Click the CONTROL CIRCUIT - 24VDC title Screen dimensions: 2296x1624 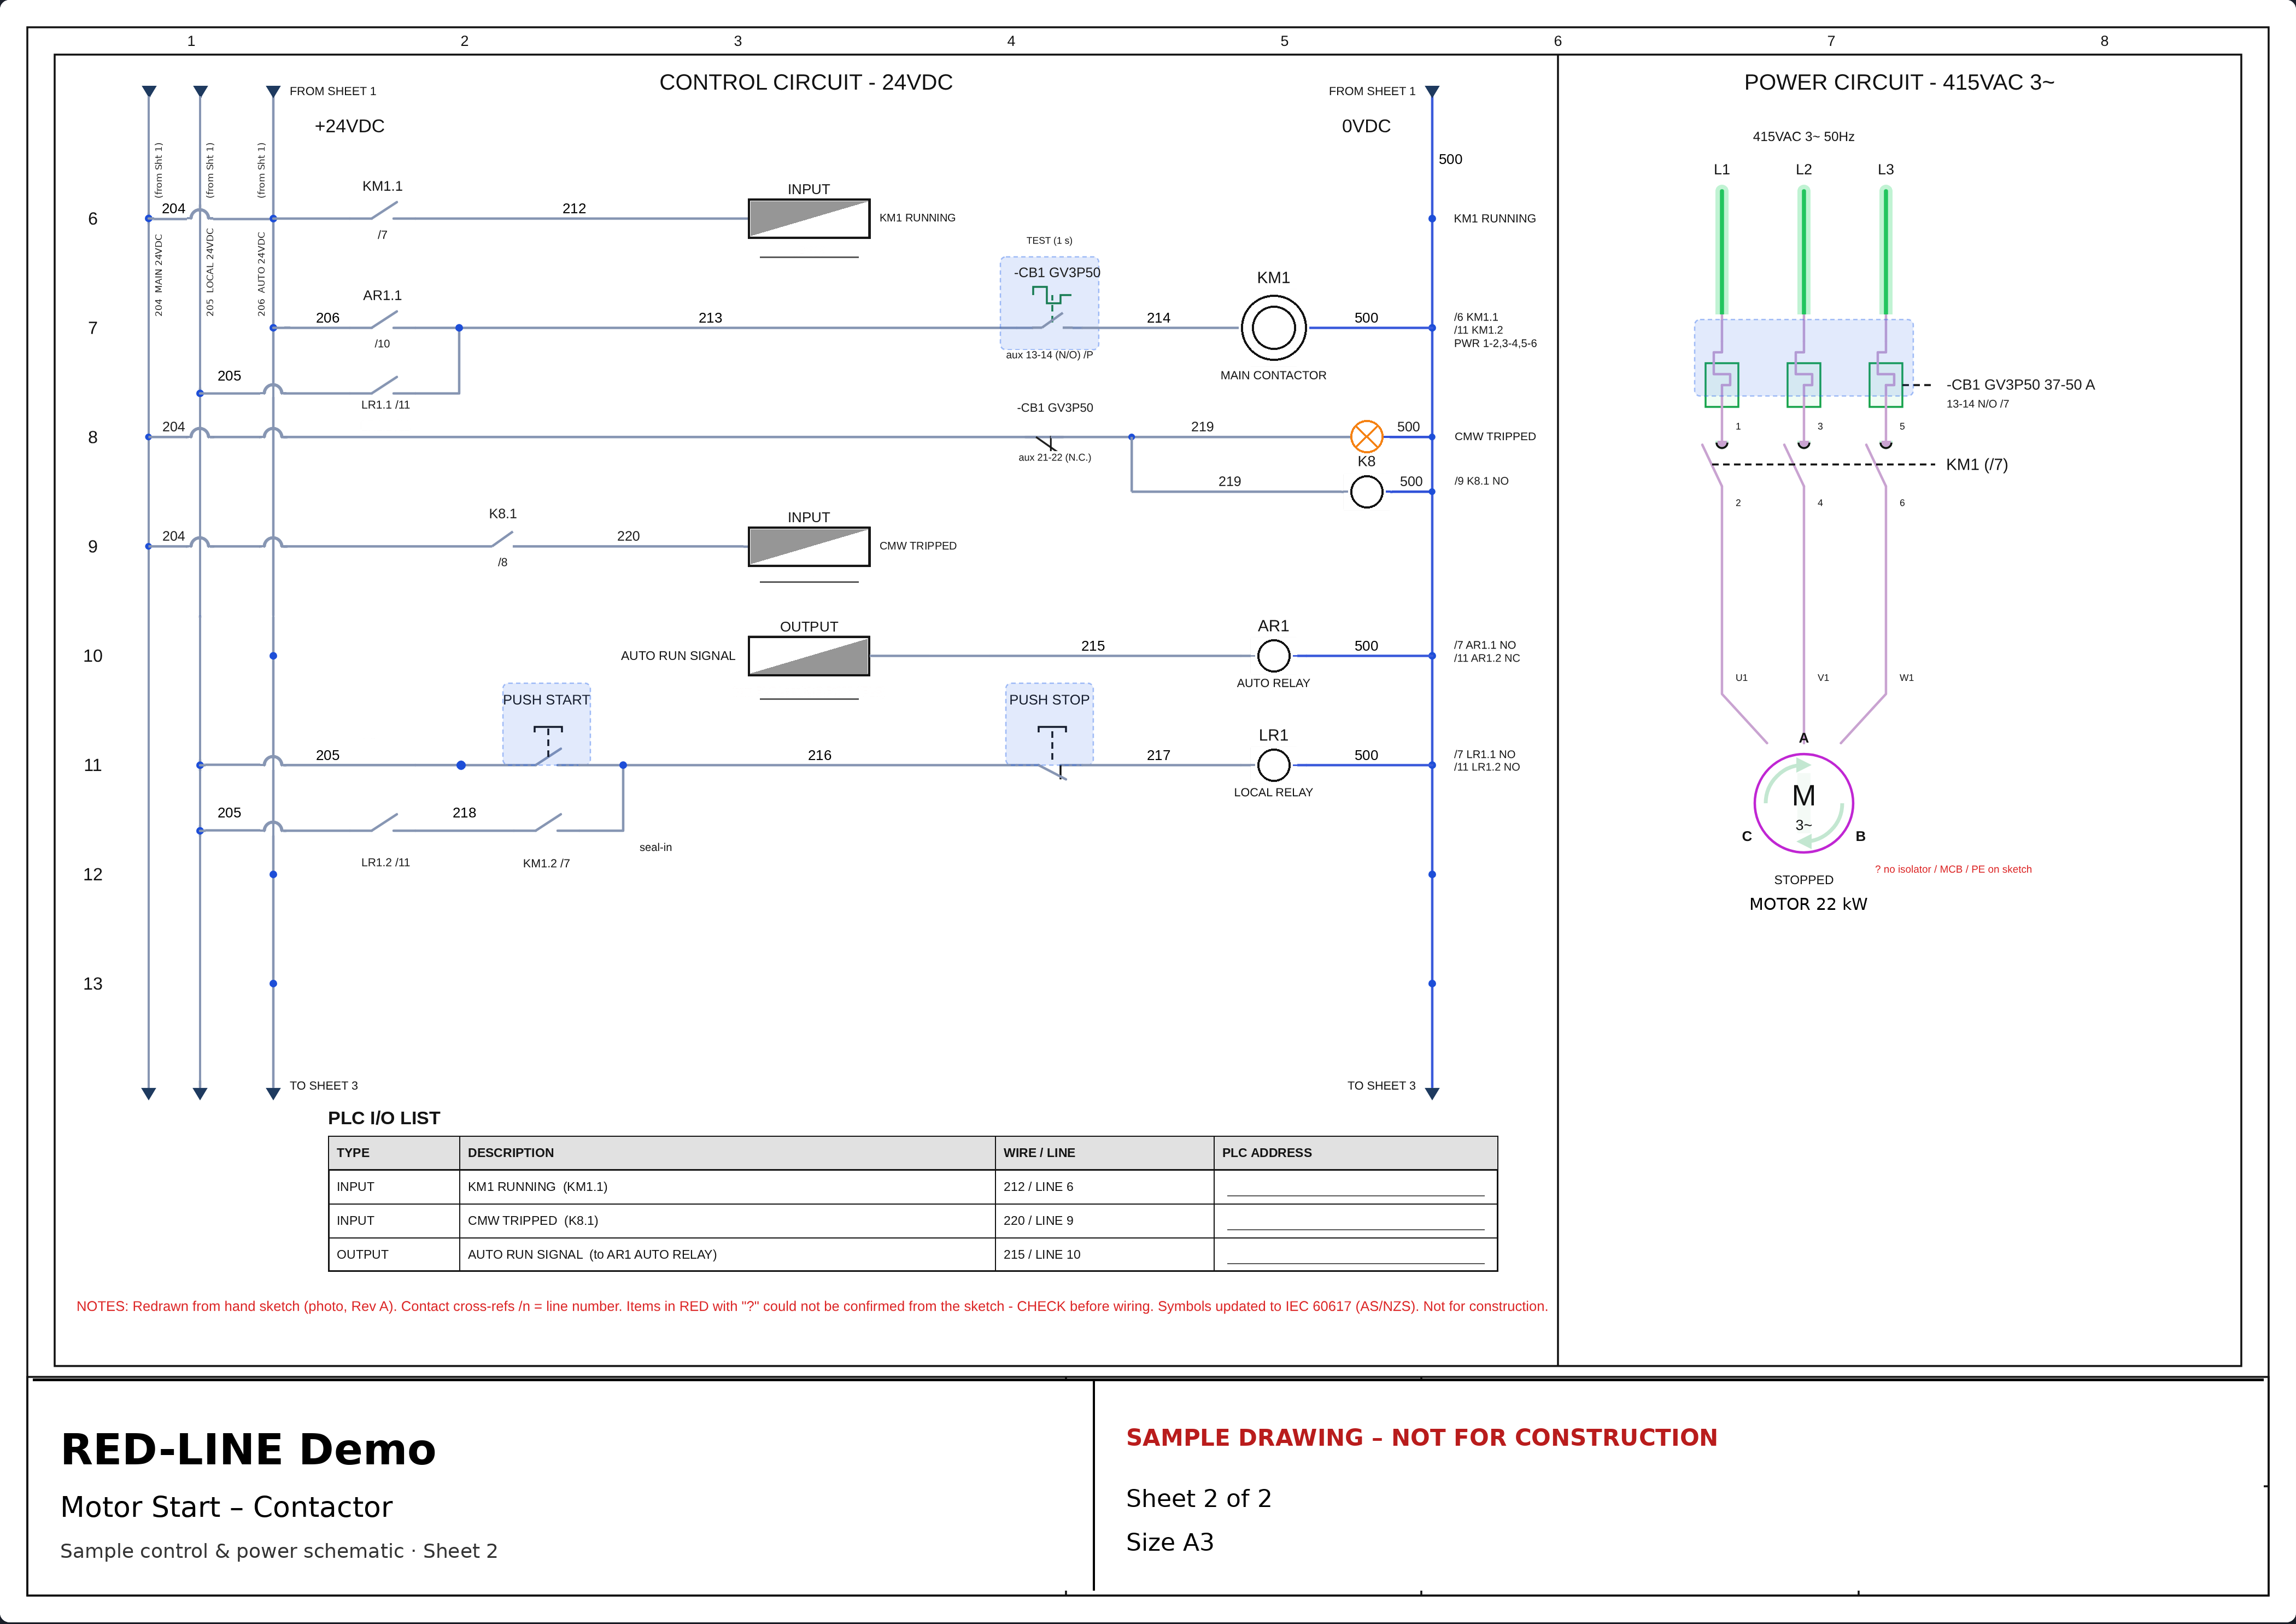coord(806,82)
